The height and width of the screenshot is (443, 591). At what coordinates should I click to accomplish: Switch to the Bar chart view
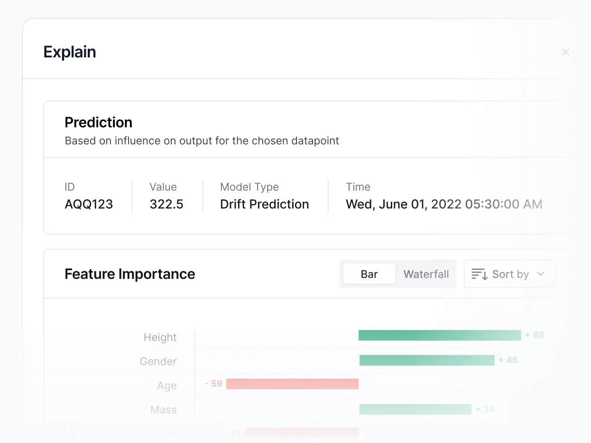[369, 274]
